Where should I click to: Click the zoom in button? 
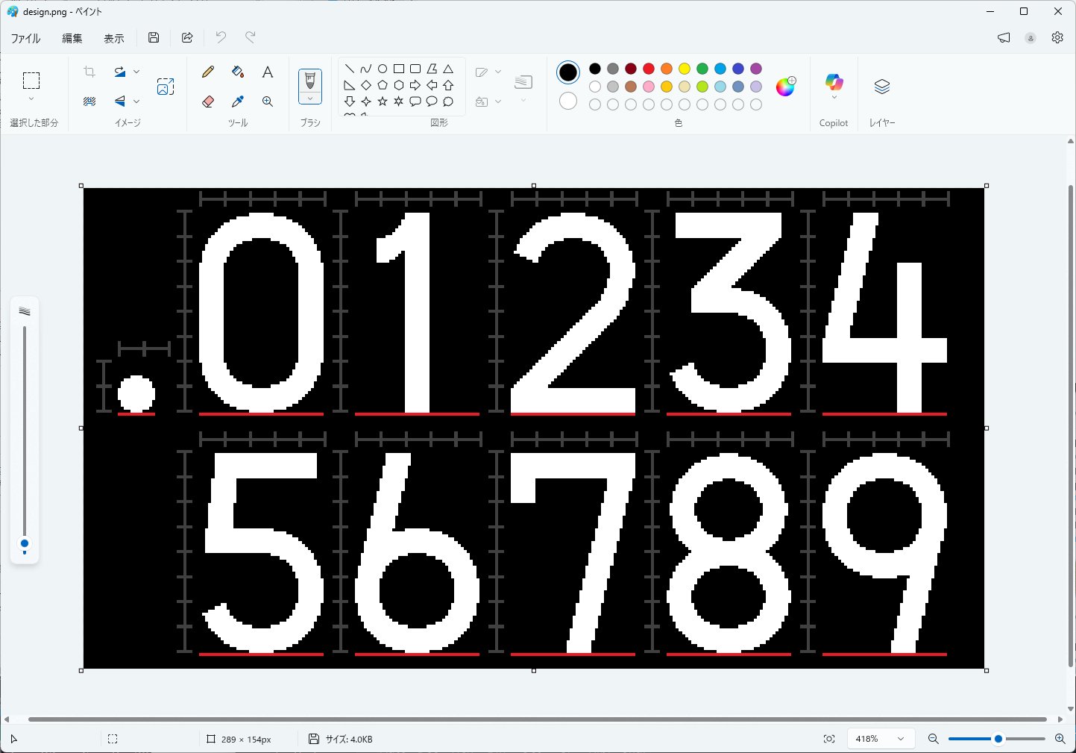[x=1060, y=739]
